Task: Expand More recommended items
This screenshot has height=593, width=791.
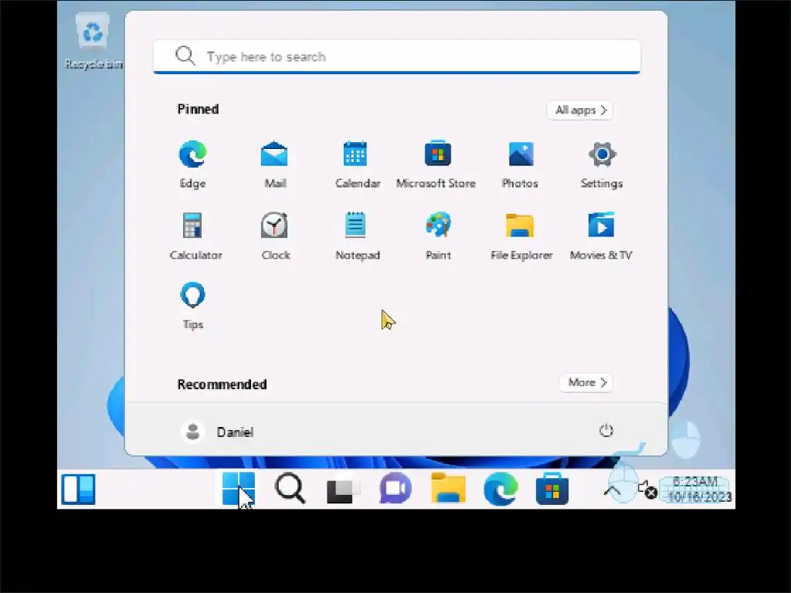Action: click(x=587, y=383)
